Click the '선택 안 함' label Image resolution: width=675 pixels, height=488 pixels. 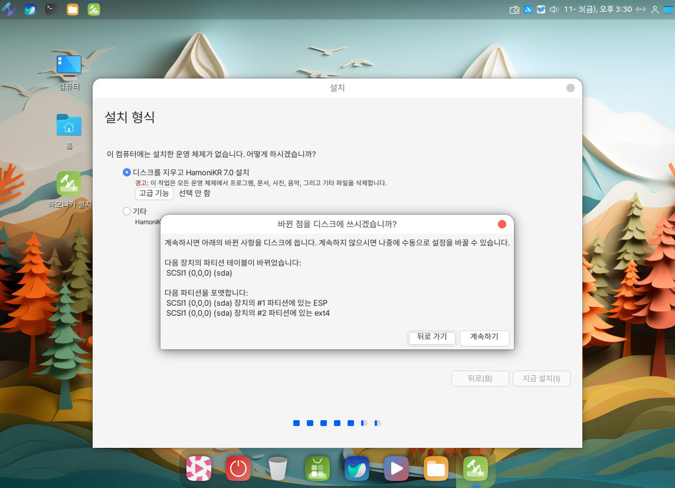click(x=195, y=193)
